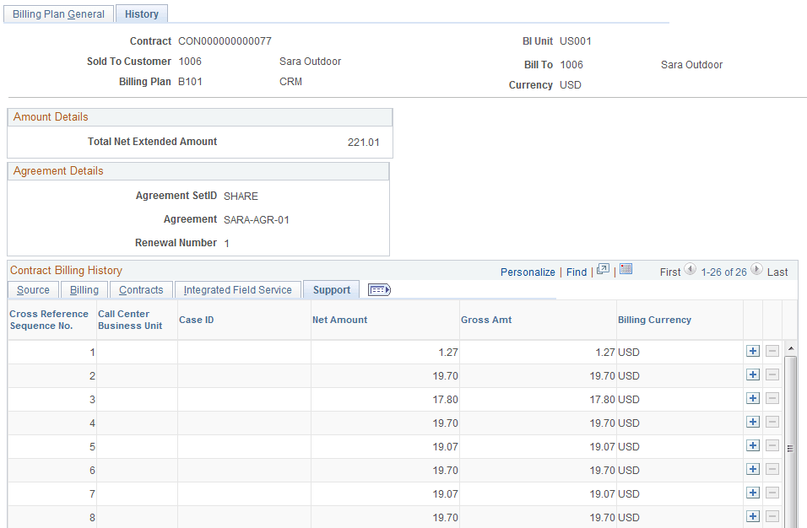Jump to the Last rows of the grid
Viewport: 807px width, 528px height.
click(x=777, y=272)
